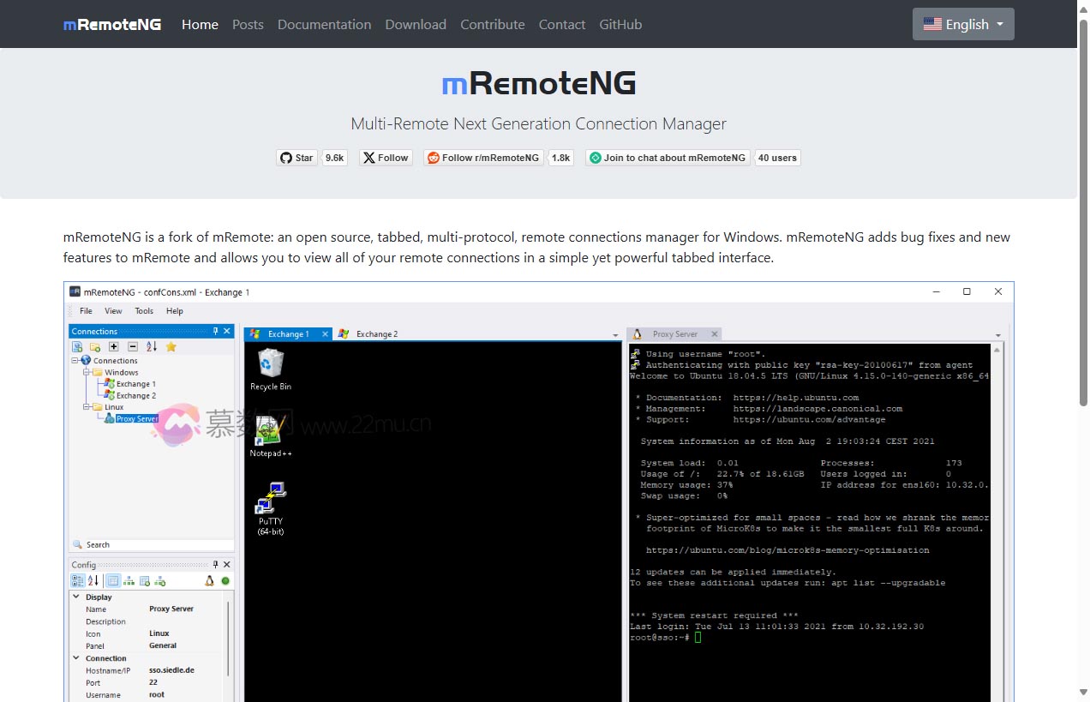Click the sort ascending icon in Connections panel

click(152, 346)
